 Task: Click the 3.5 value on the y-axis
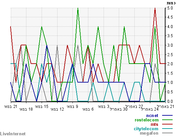coord(170,36)
